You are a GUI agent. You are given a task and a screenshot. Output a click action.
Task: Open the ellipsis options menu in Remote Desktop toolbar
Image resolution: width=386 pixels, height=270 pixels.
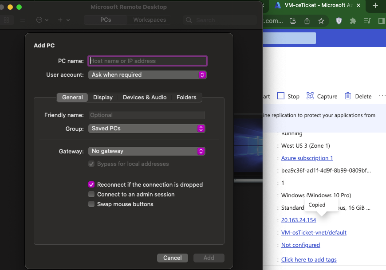[x=42, y=20]
